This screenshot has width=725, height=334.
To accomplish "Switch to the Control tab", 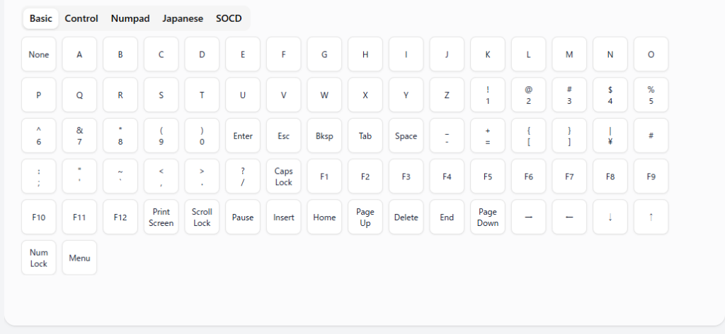I will 81,18.
